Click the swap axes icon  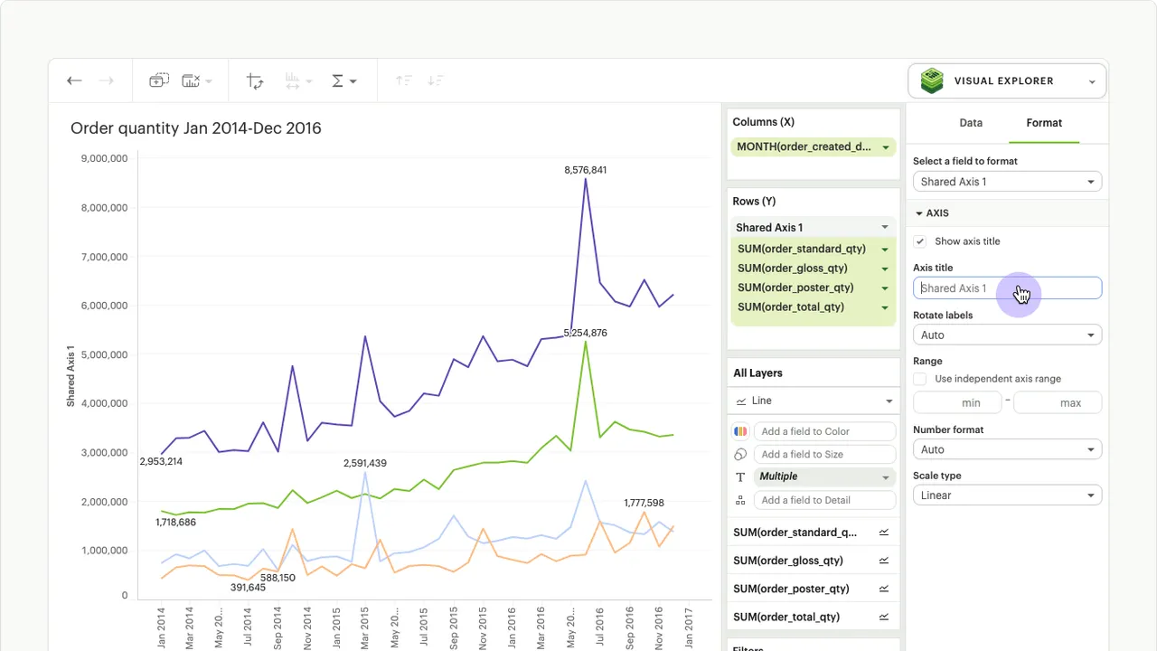point(255,80)
